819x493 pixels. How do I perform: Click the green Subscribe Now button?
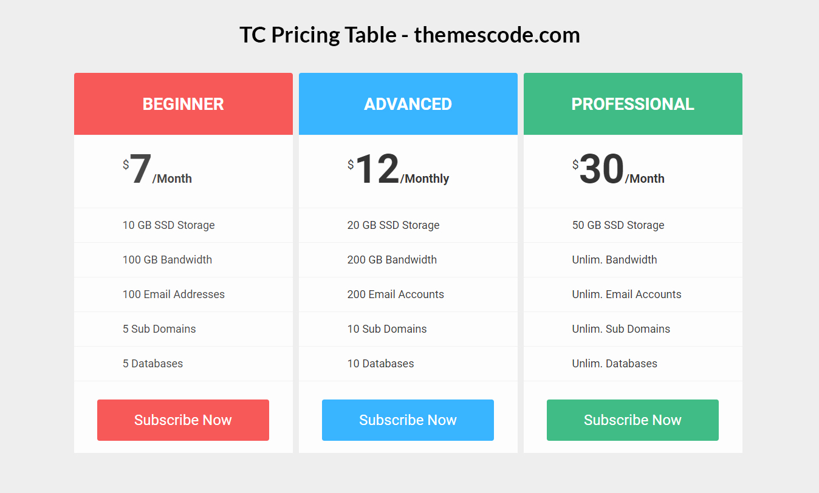tap(632, 420)
